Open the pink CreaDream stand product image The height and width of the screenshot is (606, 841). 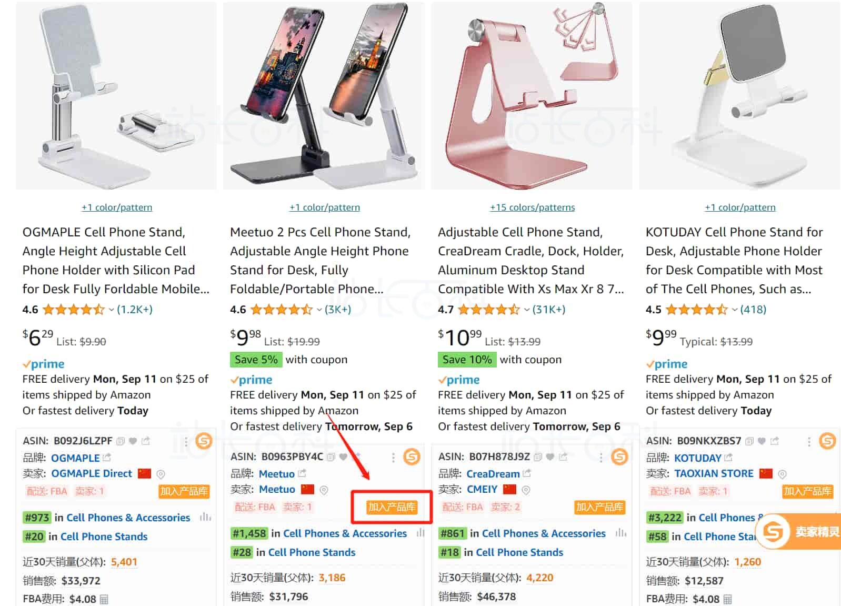pyautogui.click(x=531, y=96)
